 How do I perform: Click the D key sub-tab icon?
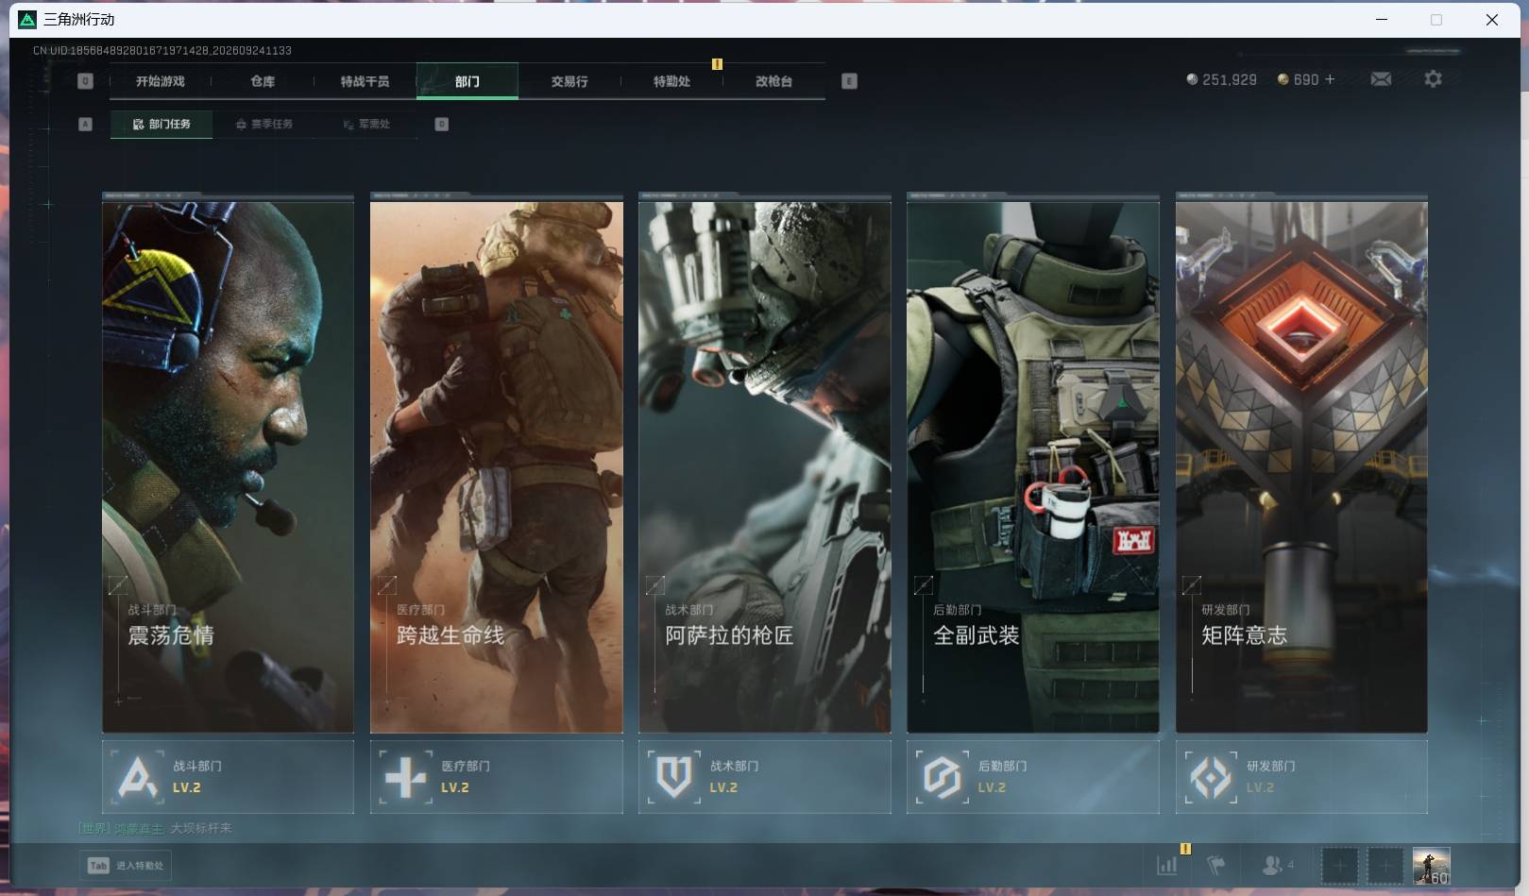pos(441,124)
